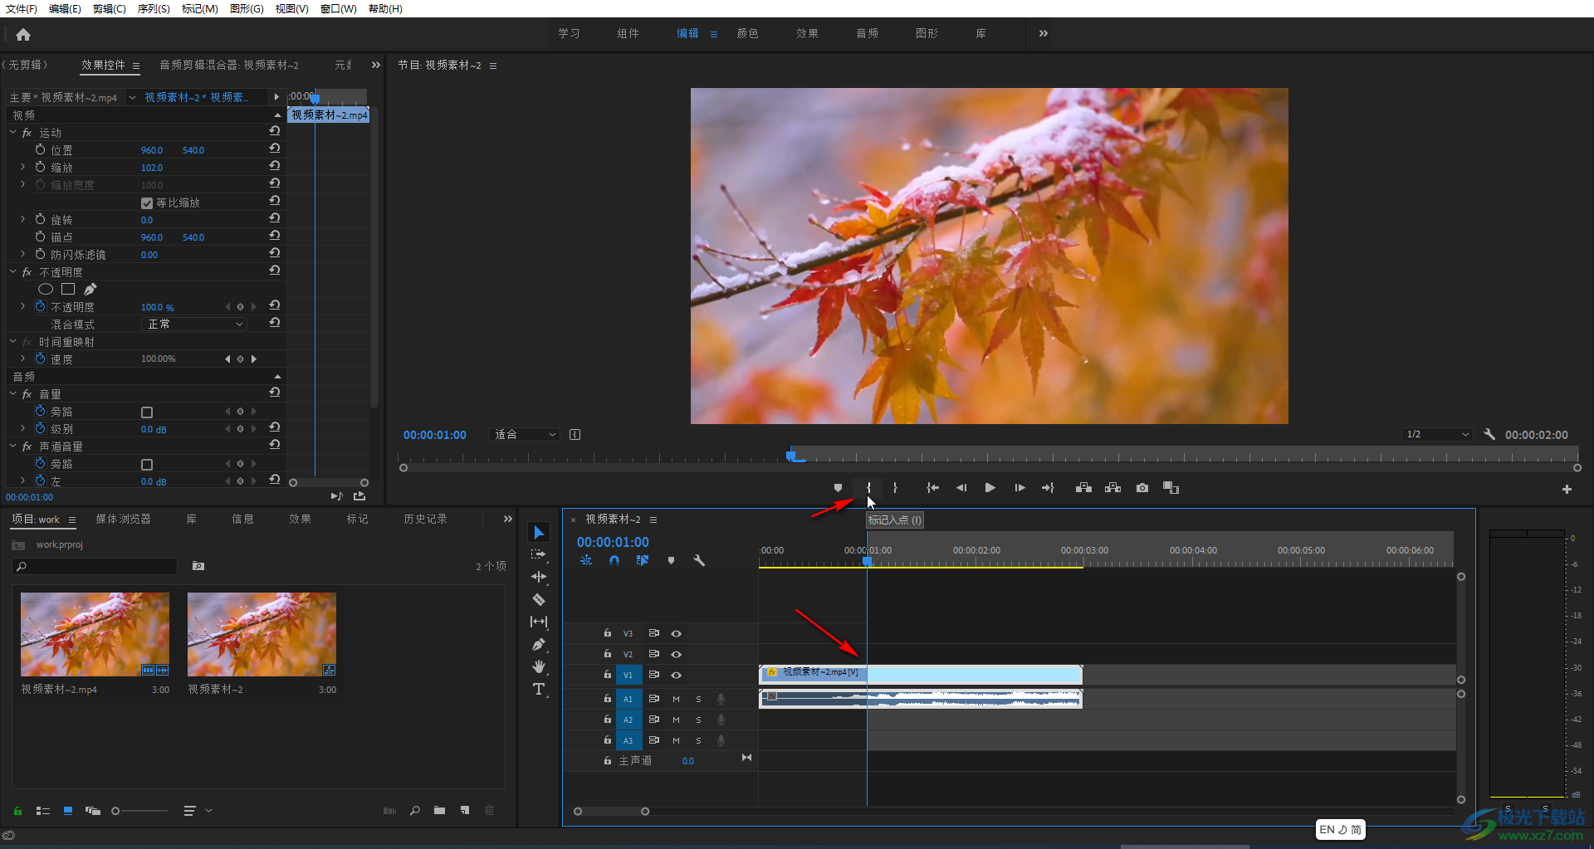Click the Mark Out button

point(895,488)
